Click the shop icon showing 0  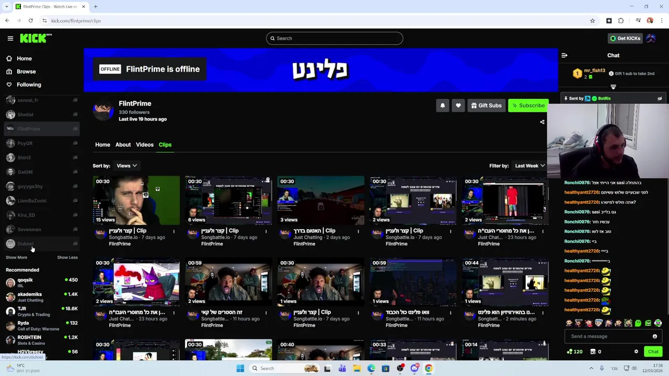(x=593, y=351)
